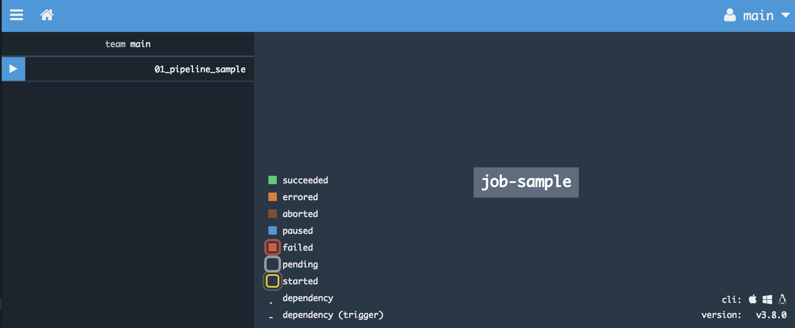Click the paused legend label

[298, 231]
